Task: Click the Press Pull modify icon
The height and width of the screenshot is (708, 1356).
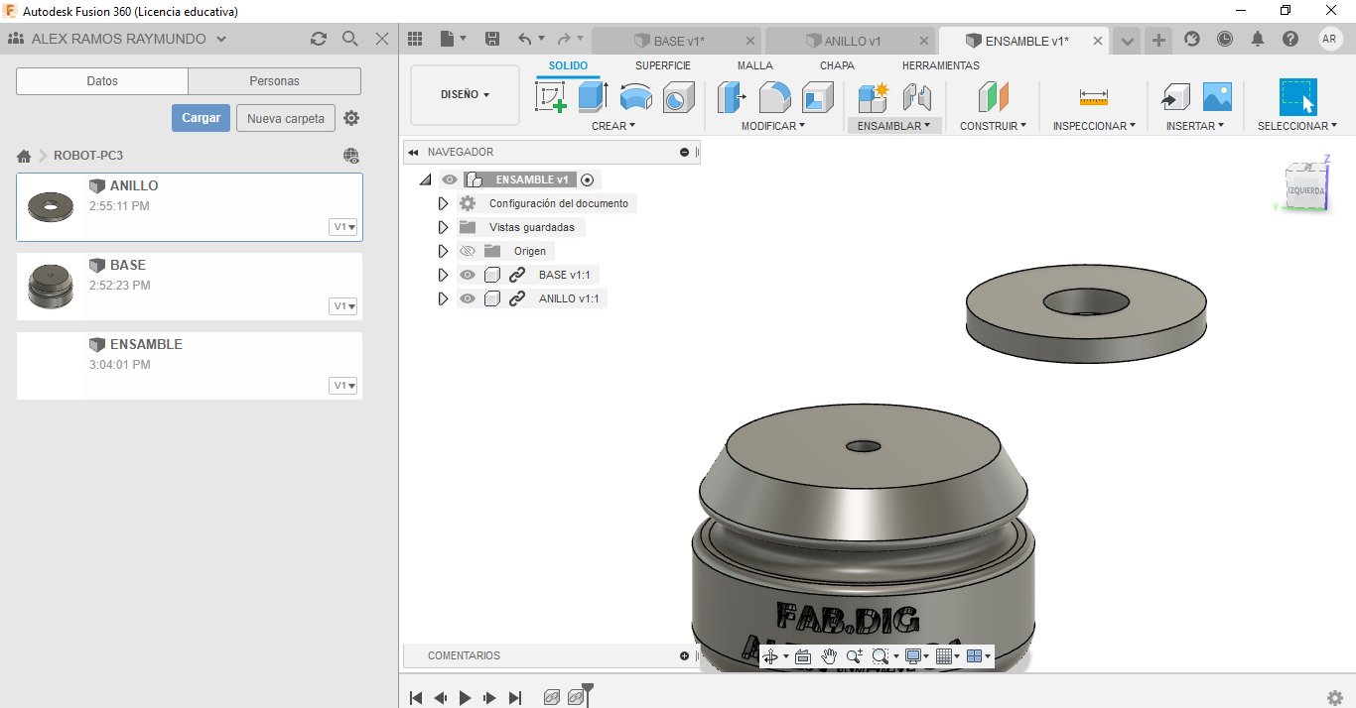Action: point(732,97)
